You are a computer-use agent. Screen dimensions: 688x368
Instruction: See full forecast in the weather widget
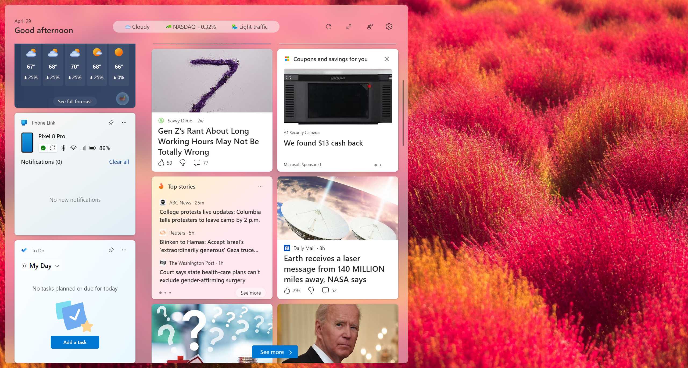(x=75, y=101)
